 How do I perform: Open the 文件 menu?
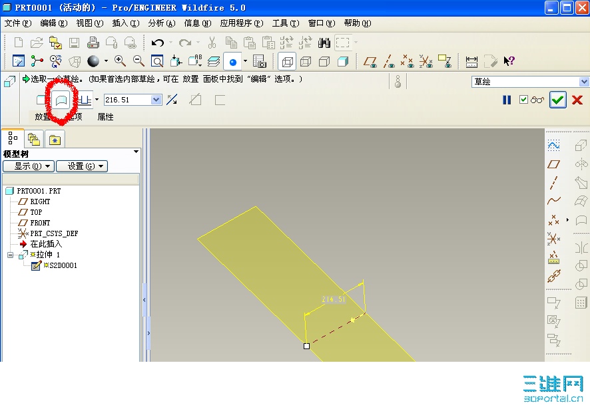(x=18, y=23)
